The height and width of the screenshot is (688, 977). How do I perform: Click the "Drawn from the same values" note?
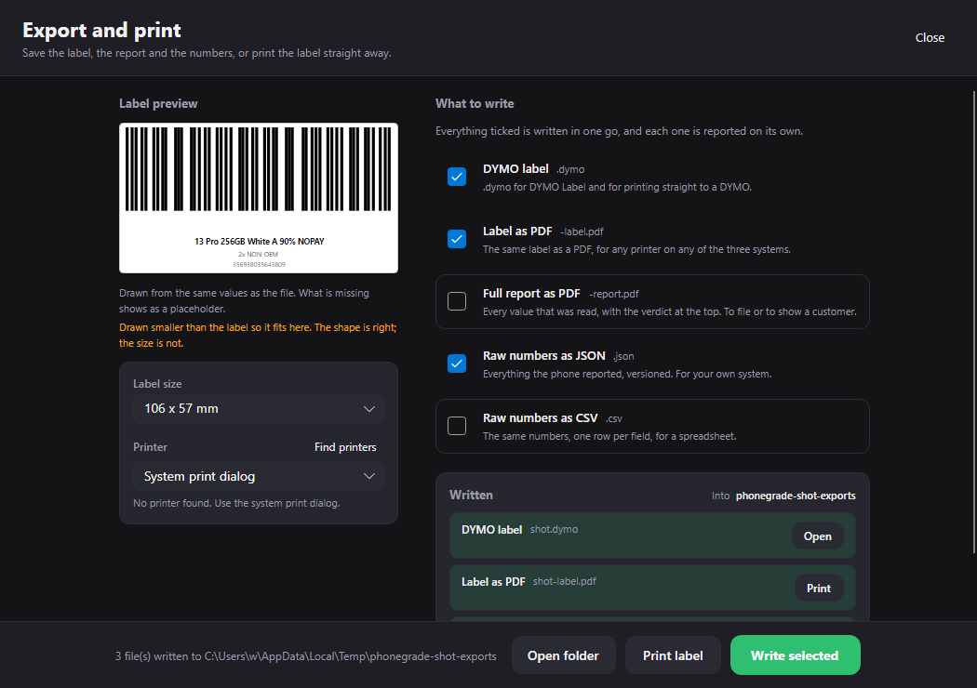244,300
